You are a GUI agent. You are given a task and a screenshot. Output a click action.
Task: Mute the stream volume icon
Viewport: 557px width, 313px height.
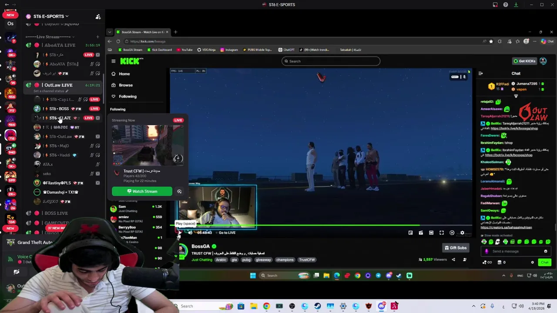[190, 233]
